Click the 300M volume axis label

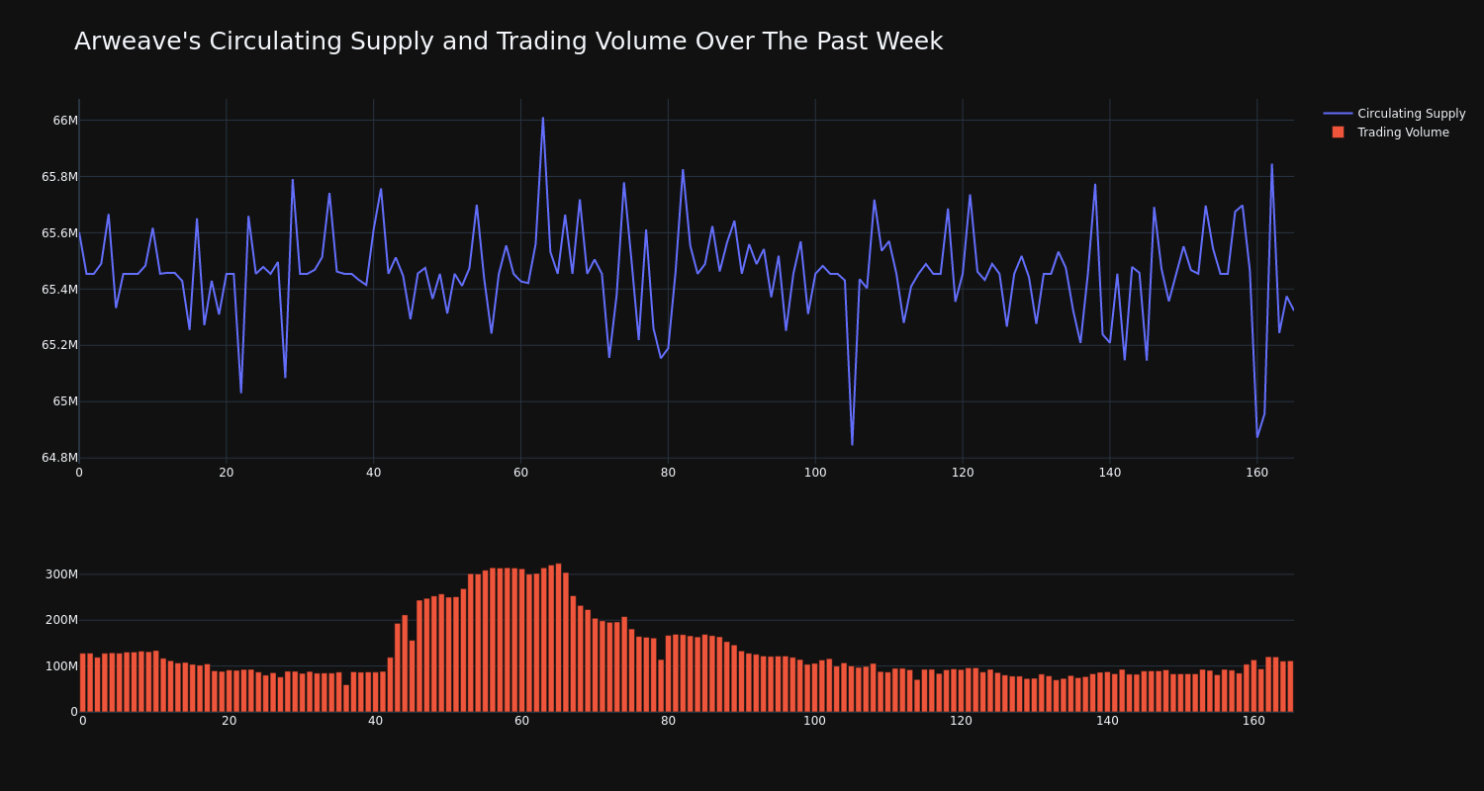tap(61, 574)
